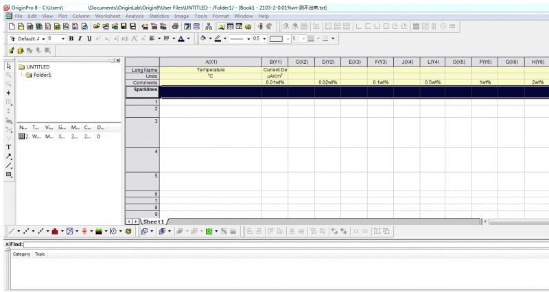This screenshot has height=292, width=549.
Task: Click the Topic column header in Find
Action: [x=40, y=254]
